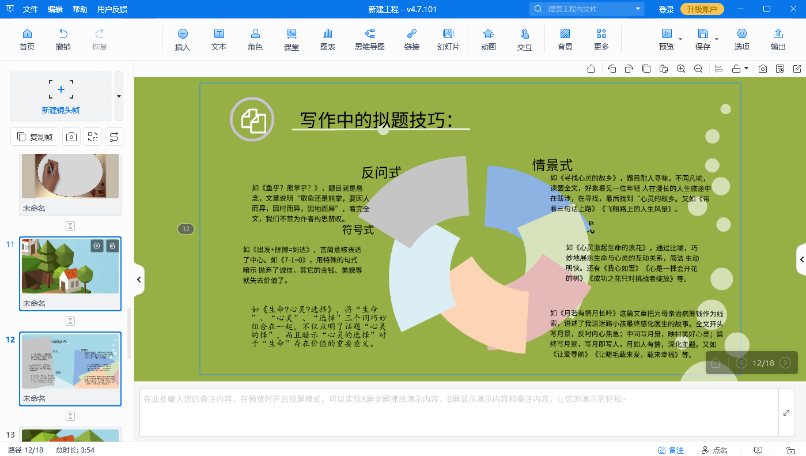The image size is (806, 456).
Task: Rotate canvas clockwise icon
Action: point(629,69)
